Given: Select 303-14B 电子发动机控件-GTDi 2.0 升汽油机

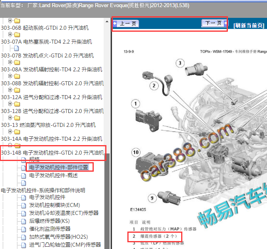Looking at the screenshot, I should 52,153.
